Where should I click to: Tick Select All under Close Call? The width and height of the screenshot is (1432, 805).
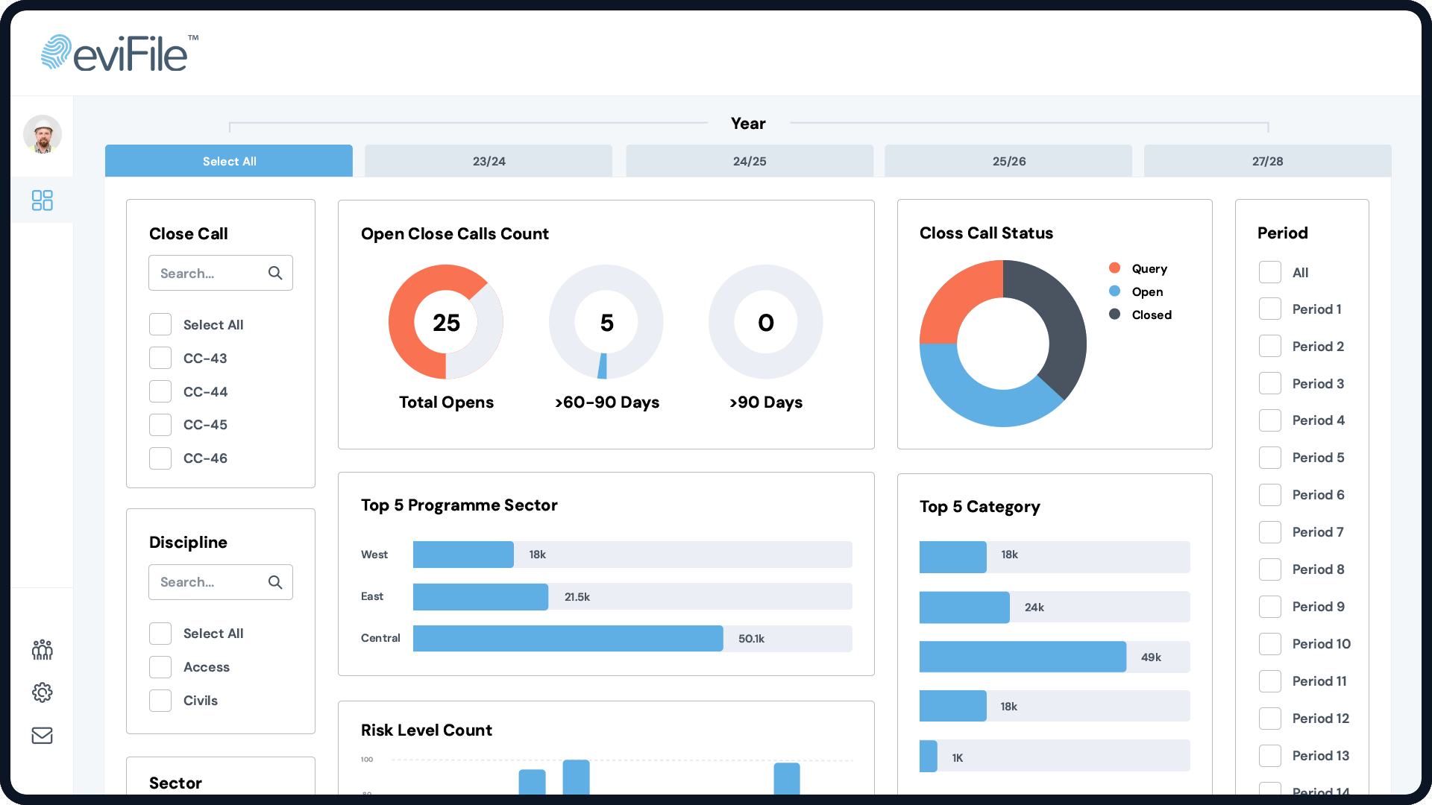point(160,324)
